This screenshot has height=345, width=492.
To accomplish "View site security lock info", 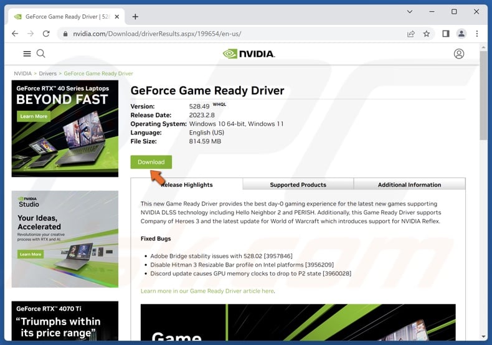I will (x=65, y=34).
